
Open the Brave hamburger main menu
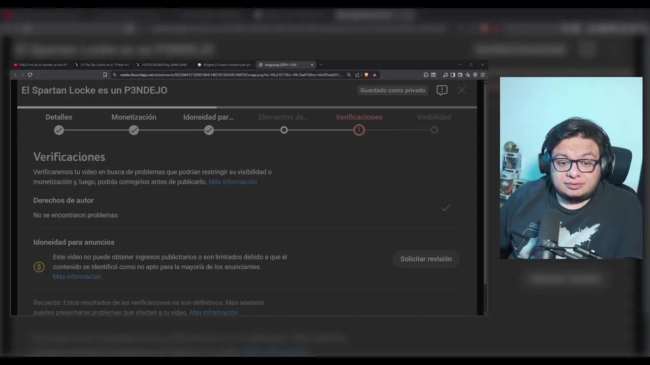coord(482,75)
